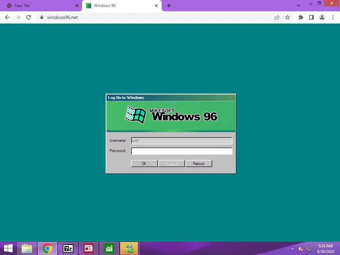Image resolution: width=340 pixels, height=255 pixels.
Task: Open the Windows Start menu
Action: pyautogui.click(x=8, y=248)
